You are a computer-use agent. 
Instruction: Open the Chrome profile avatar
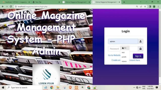pyautogui.click(x=154, y=6)
